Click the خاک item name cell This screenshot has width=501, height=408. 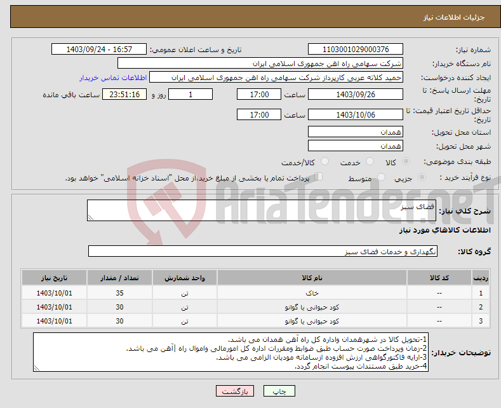pyautogui.click(x=312, y=293)
